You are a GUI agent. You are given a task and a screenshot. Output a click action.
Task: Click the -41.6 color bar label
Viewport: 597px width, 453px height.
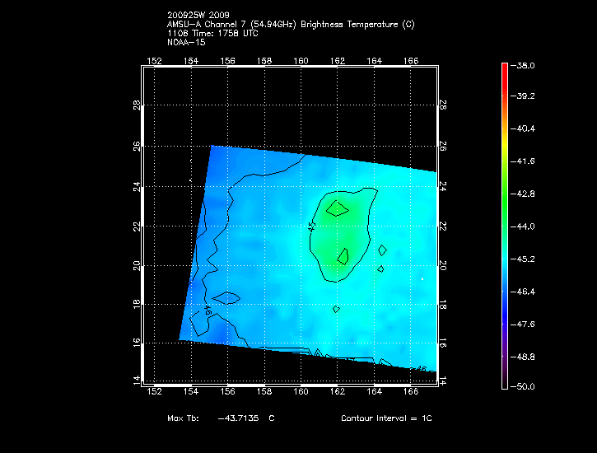tap(525, 161)
